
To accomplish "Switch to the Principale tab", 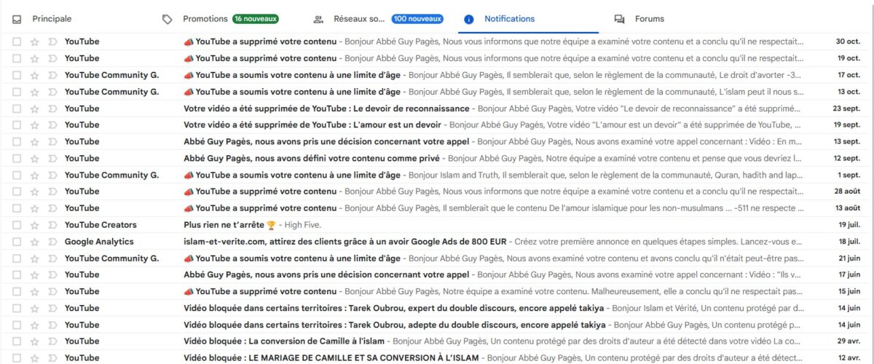I will click(x=52, y=19).
